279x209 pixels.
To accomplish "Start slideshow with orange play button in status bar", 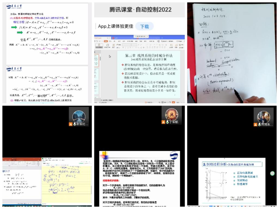I will (x=173, y=102).
